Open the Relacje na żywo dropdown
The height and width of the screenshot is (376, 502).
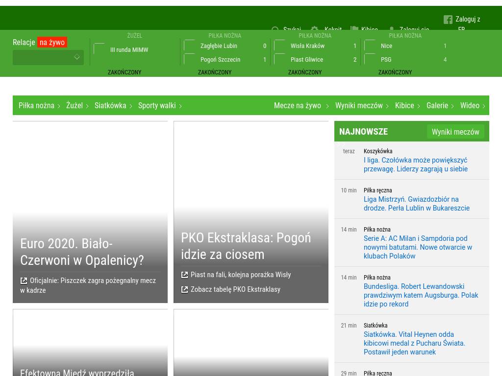[48, 57]
